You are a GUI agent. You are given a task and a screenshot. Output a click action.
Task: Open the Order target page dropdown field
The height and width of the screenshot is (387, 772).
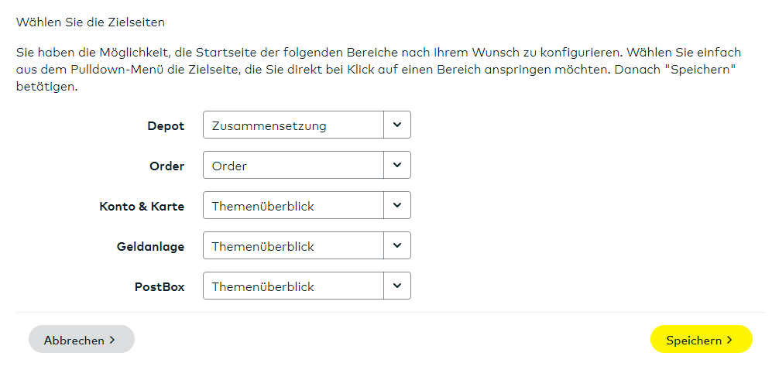click(293, 166)
